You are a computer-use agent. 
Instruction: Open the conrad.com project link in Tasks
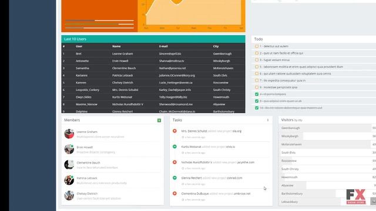tap(234, 178)
